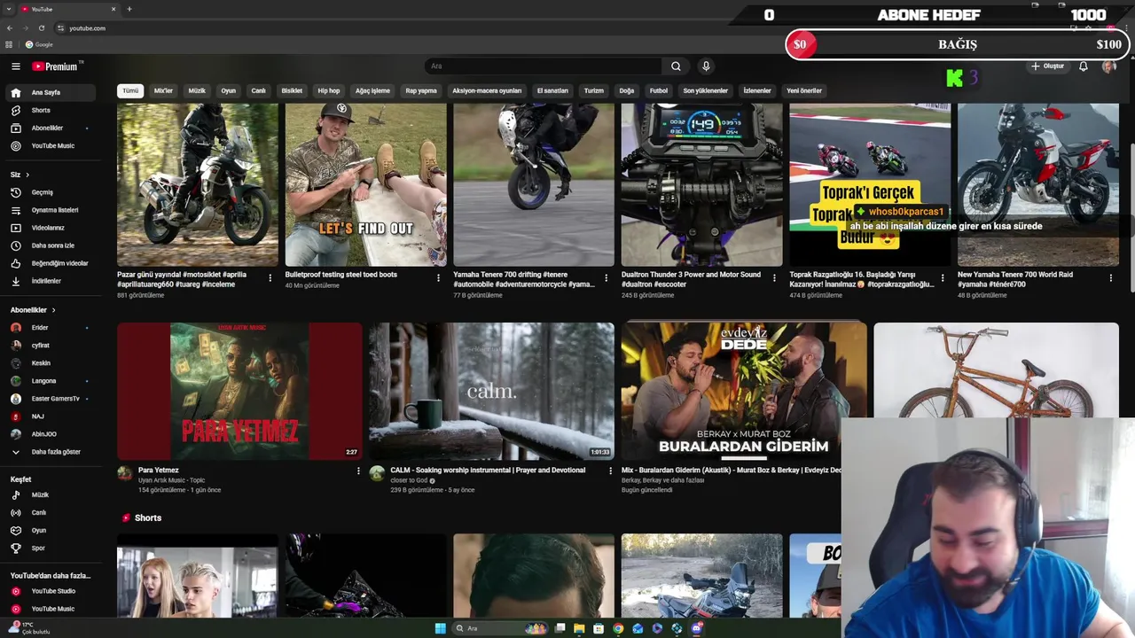This screenshot has height=638, width=1135.
Task: Open the YouTube hamburger guide menu
Action: 15,66
